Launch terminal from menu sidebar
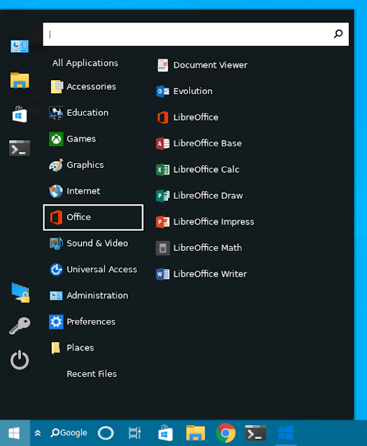 pos(20,148)
